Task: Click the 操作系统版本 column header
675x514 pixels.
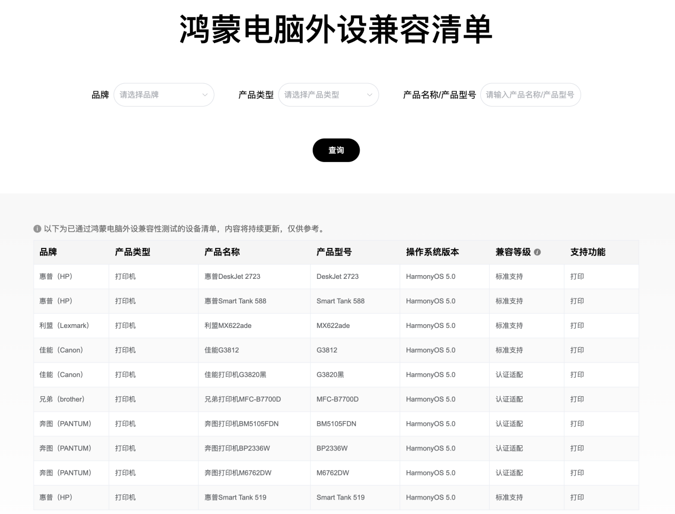Action: point(432,252)
